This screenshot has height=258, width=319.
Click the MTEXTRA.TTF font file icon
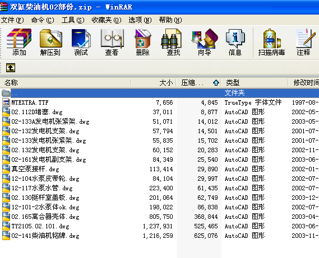[x=6, y=102]
